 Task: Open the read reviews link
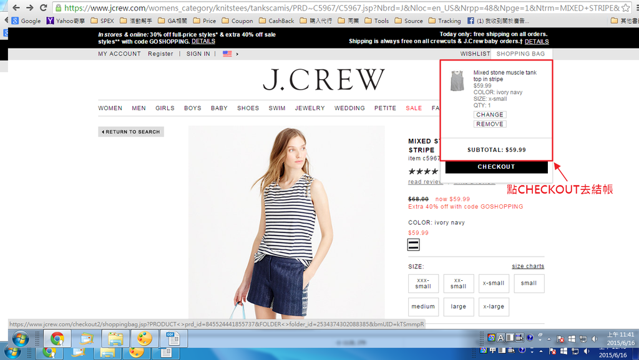(425, 182)
